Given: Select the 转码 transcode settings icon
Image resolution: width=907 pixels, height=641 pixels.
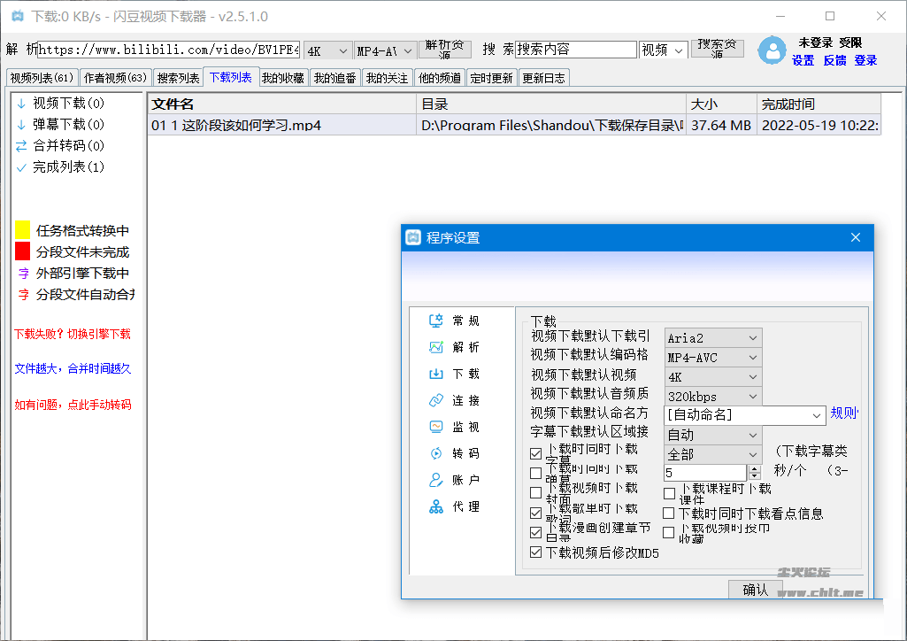Looking at the screenshot, I should point(435,453).
